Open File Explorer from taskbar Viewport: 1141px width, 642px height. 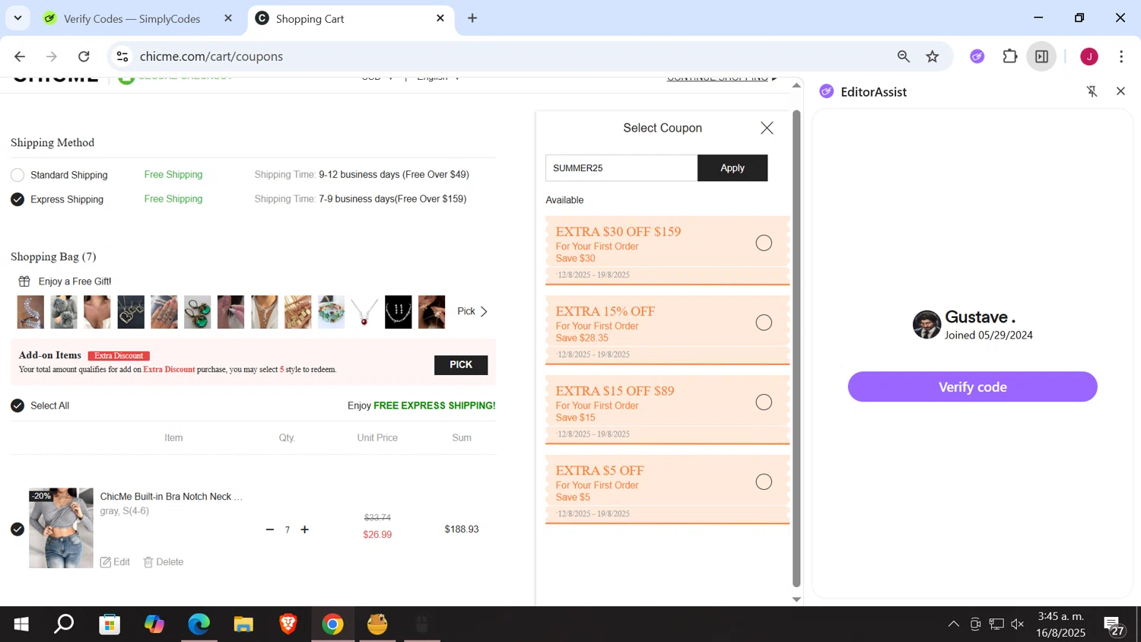click(x=243, y=625)
